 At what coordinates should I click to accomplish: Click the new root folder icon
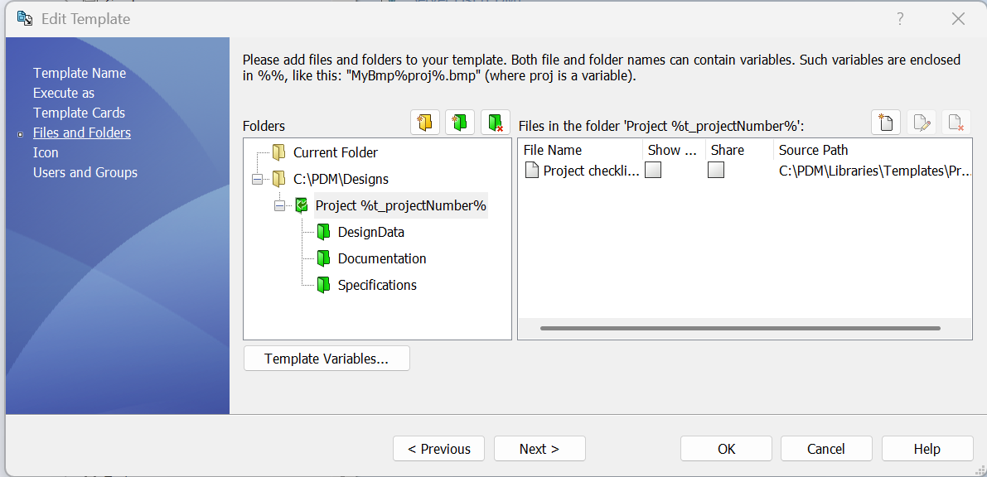(425, 123)
